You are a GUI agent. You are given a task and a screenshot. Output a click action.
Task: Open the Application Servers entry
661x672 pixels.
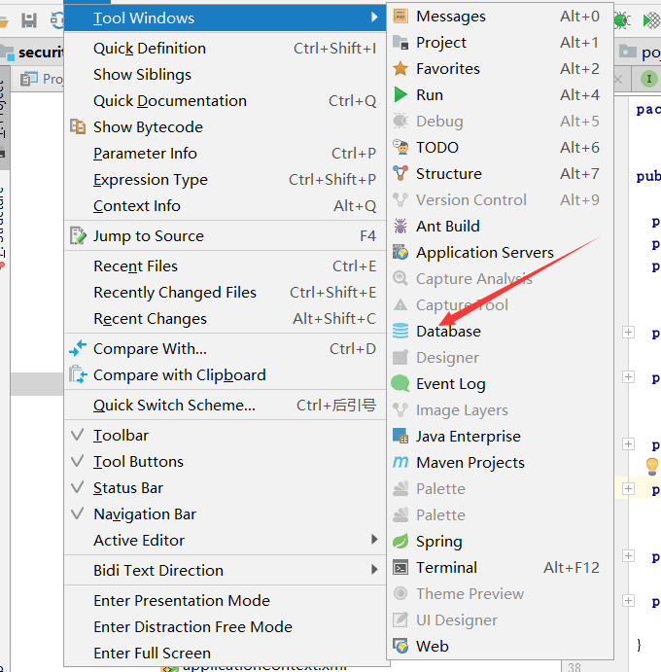500,253
